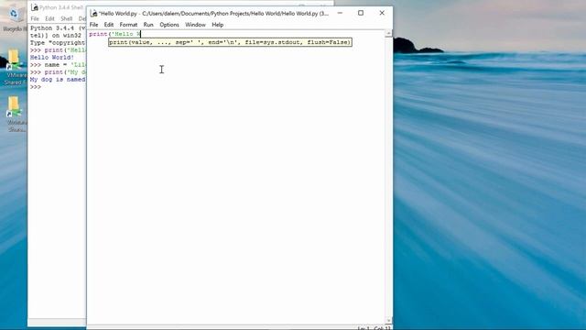Image resolution: width=586 pixels, height=330 pixels.
Task: Click the IDLE icon in editor title bar
Action: click(93, 14)
